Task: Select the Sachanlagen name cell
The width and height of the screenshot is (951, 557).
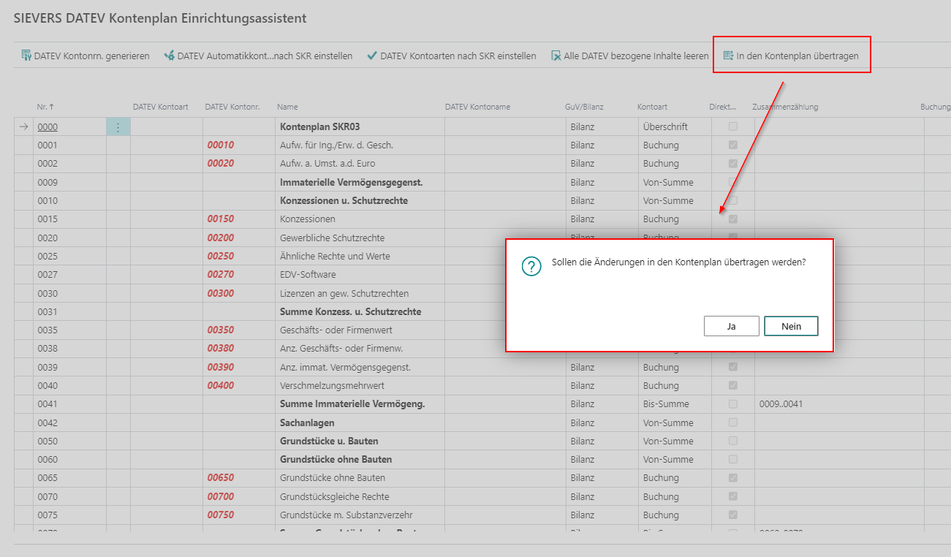Action: click(x=307, y=423)
